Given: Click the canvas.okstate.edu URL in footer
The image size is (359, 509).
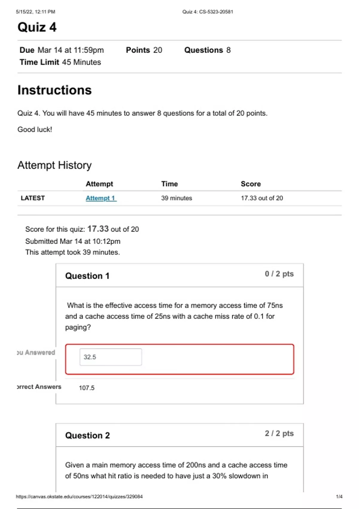Looking at the screenshot, I should (x=79, y=496).
